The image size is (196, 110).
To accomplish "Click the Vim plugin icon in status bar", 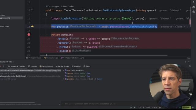I will point(180,108).
